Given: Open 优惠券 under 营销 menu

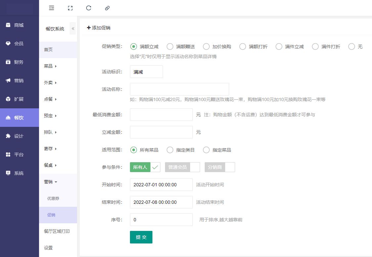Looking at the screenshot, I should pyautogui.click(x=53, y=199).
